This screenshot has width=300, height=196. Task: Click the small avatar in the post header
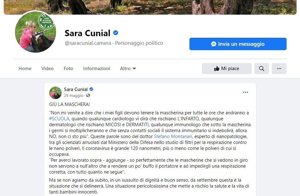tap(55, 93)
